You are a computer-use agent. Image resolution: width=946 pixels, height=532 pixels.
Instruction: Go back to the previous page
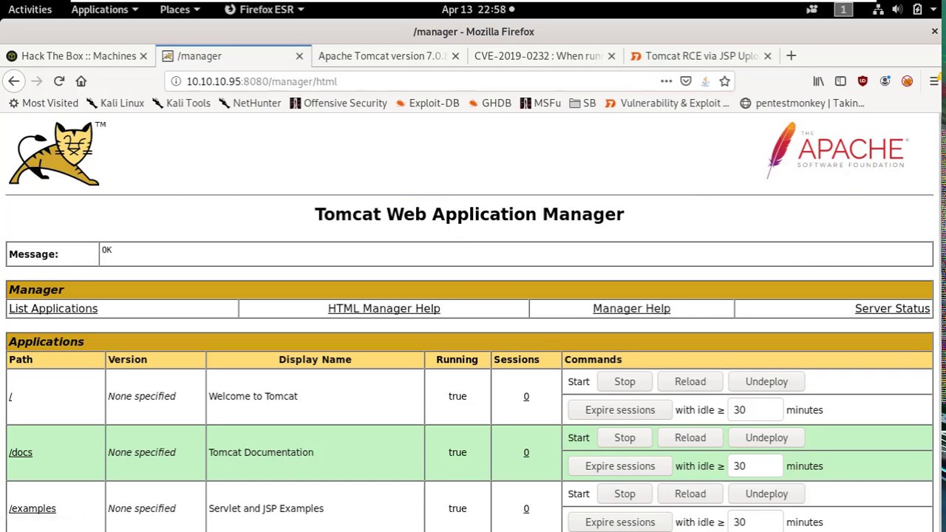pyautogui.click(x=14, y=81)
